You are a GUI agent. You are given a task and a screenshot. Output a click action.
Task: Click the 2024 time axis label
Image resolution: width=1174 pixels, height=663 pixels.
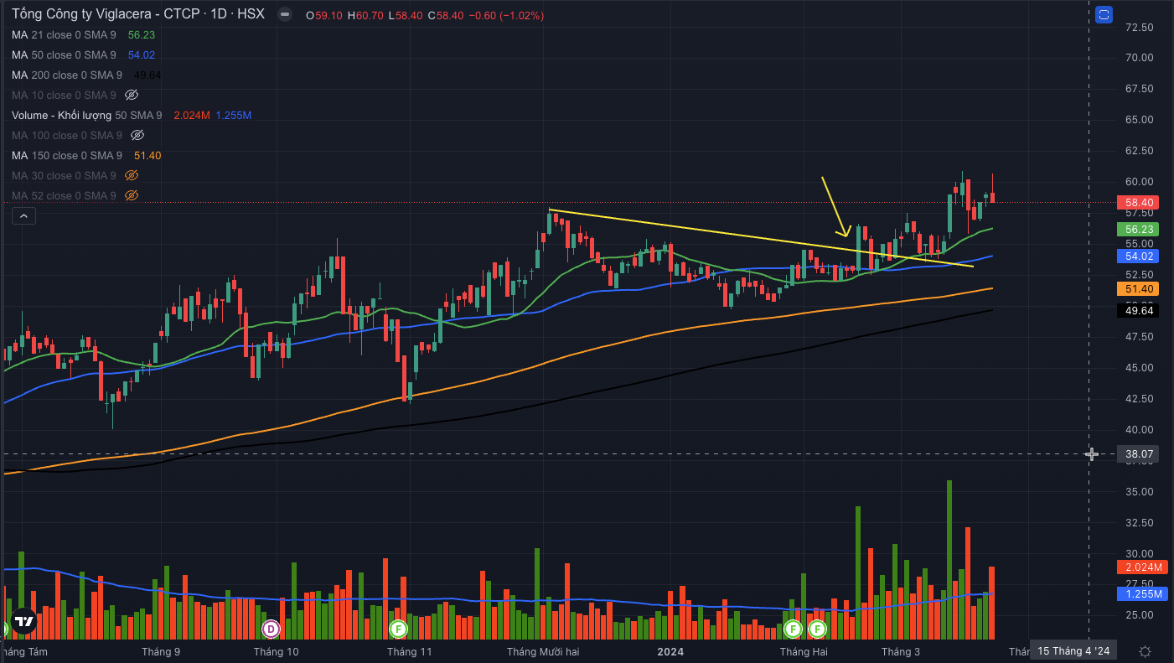[670, 651]
